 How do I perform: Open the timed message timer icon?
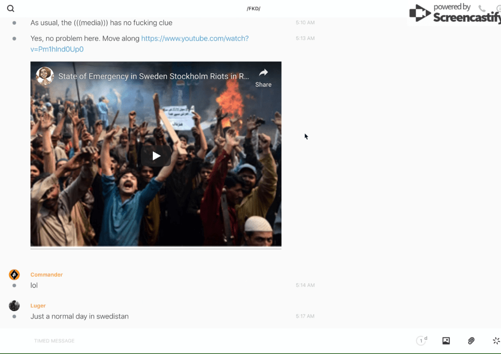[x=421, y=341]
